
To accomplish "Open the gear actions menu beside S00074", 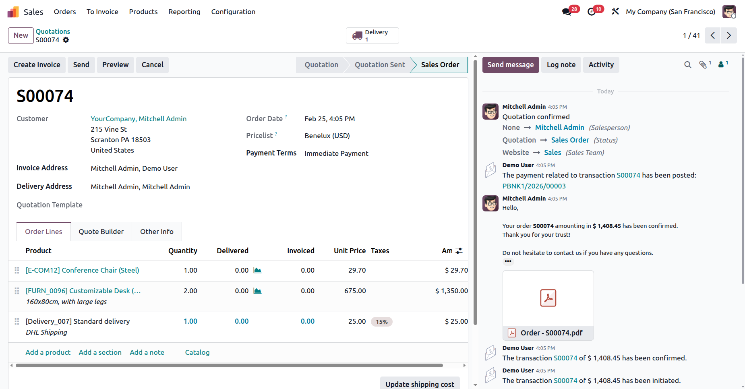I will point(66,40).
